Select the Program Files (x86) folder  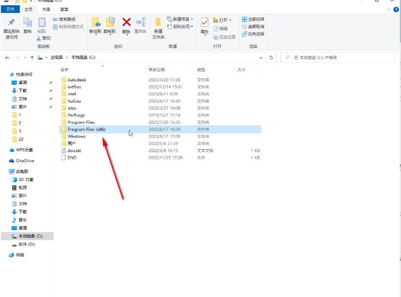coord(160,129)
